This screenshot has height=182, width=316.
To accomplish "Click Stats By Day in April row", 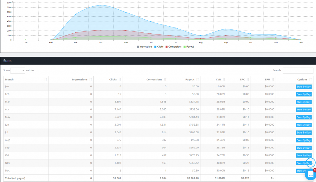I will click(303, 110).
